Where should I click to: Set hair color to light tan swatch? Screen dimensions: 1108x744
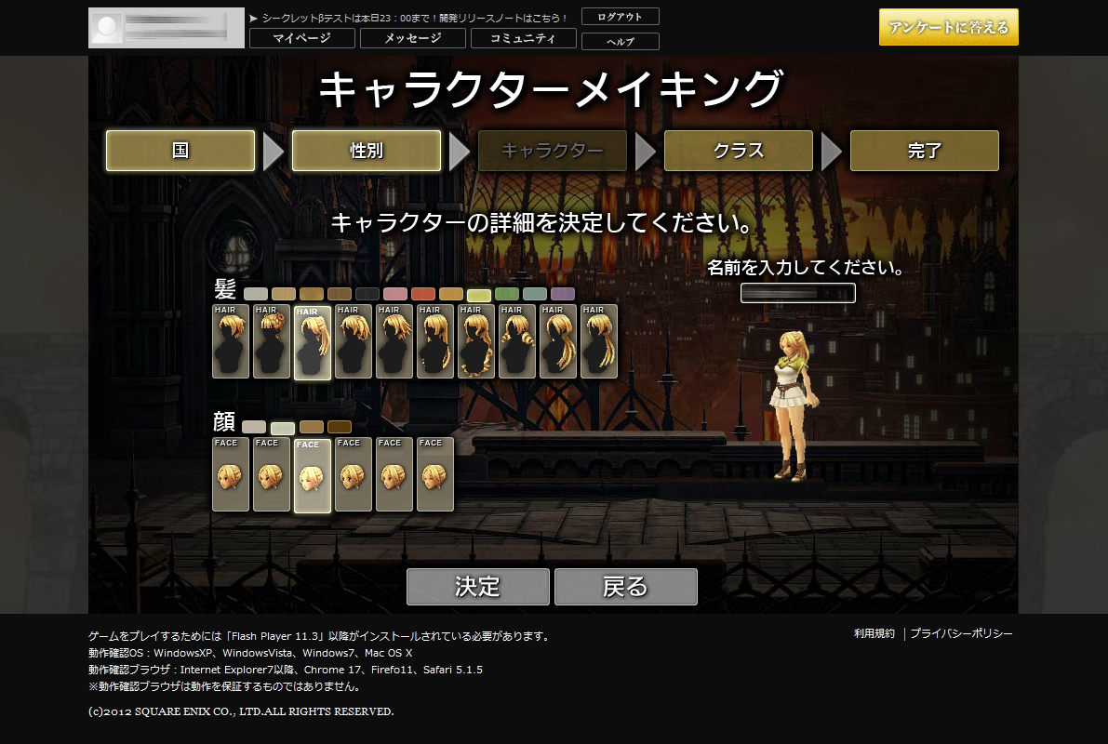click(x=284, y=293)
